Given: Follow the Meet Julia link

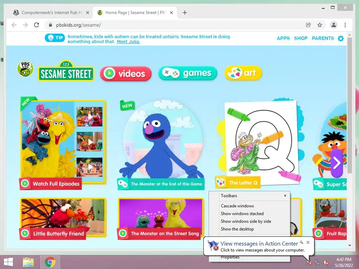Looking at the screenshot, I should 128,42.
